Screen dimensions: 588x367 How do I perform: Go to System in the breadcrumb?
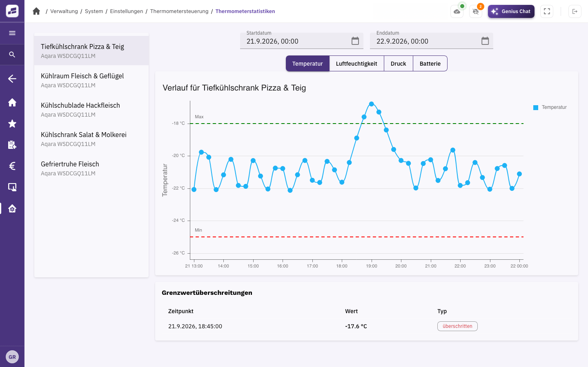pyautogui.click(x=94, y=11)
